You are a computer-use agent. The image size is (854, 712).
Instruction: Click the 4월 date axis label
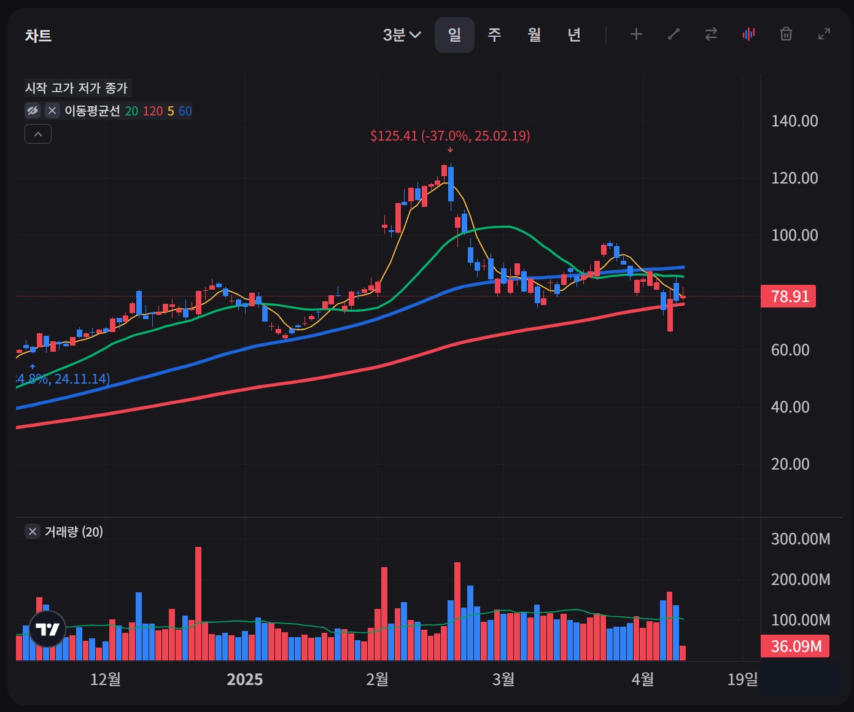click(x=643, y=679)
